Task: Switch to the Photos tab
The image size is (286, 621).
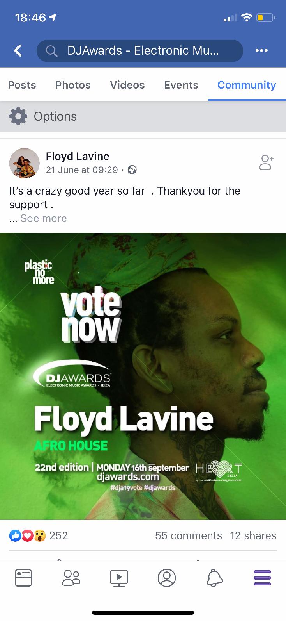Action: (x=73, y=85)
